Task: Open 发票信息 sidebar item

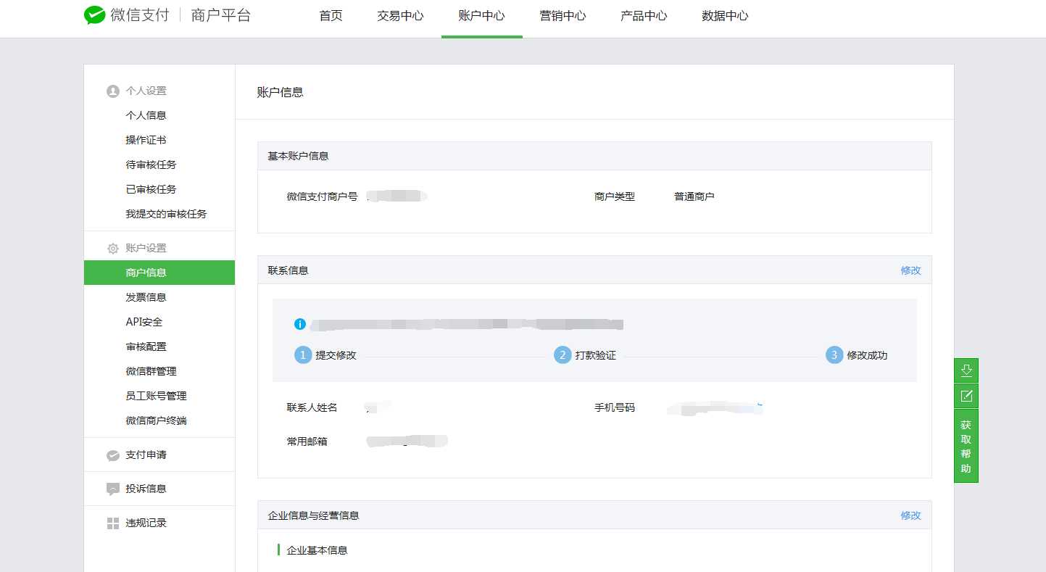Action: (x=146, y=297)
